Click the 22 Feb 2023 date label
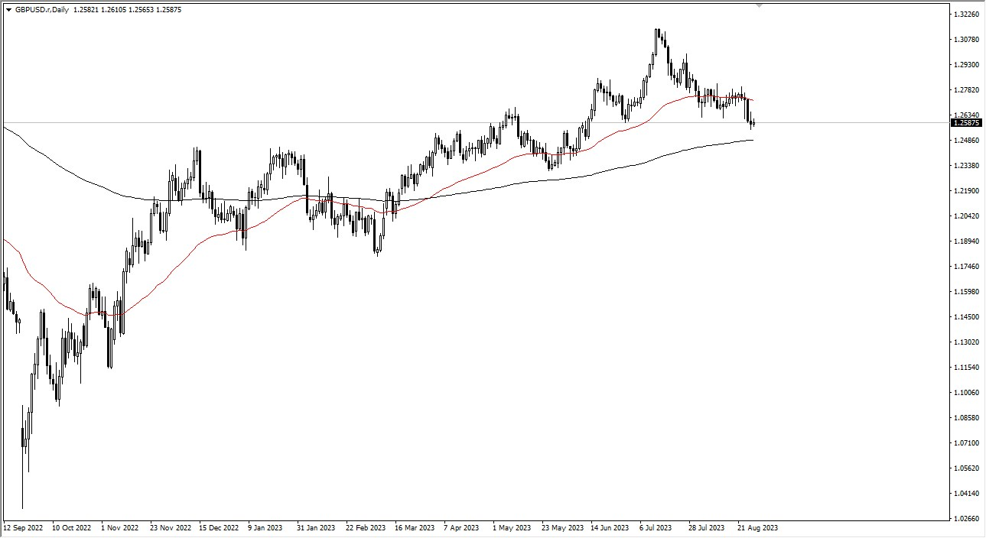 [x=365, y=528]
